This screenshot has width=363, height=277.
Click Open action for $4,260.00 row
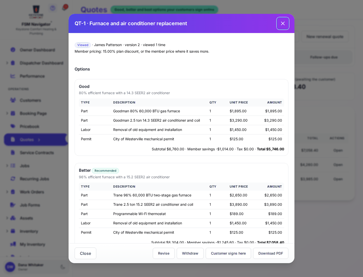[x=338, y=165]
